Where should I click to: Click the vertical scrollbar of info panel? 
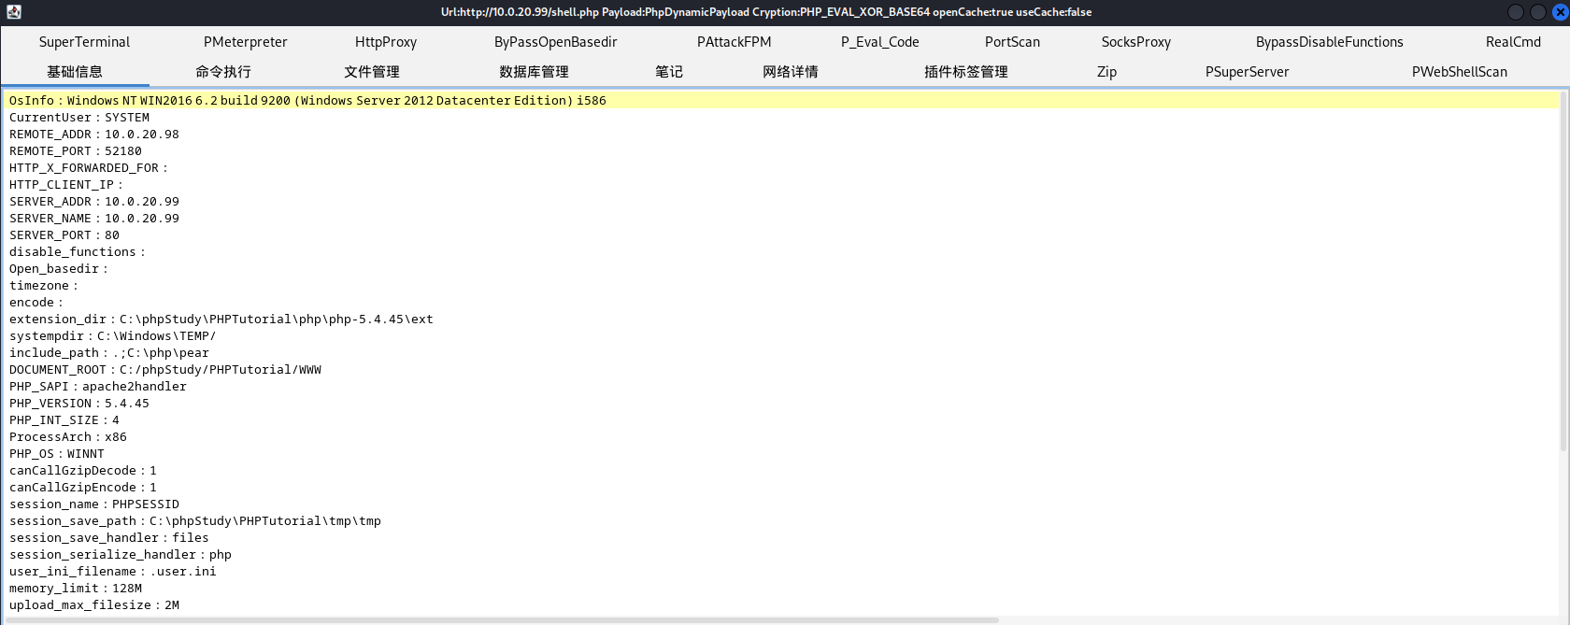[x=1563, y=271]
